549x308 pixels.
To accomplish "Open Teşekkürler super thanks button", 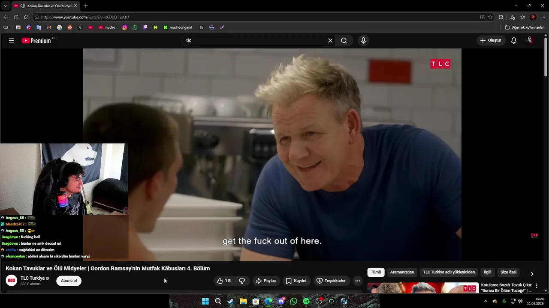I will click(331, 281).
